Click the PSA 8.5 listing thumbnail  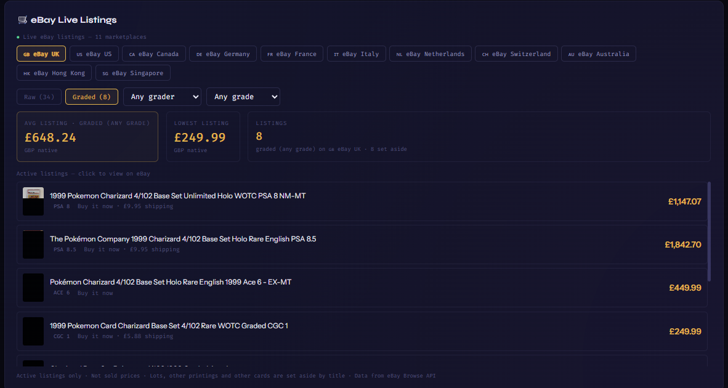click(33, 245)
